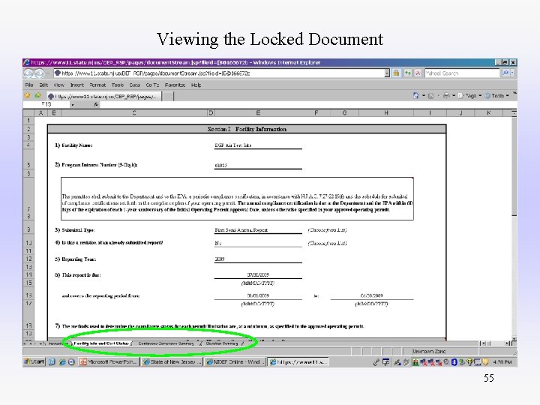Open the Help menu
This screenshot has width=540, height=405.
[196, 85]
